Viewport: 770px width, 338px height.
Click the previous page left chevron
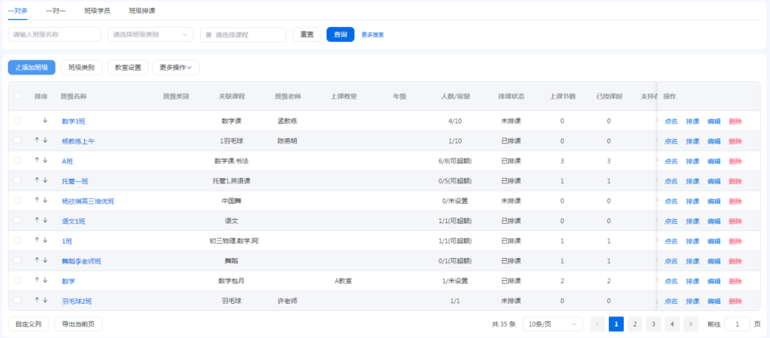coord(598,324)
